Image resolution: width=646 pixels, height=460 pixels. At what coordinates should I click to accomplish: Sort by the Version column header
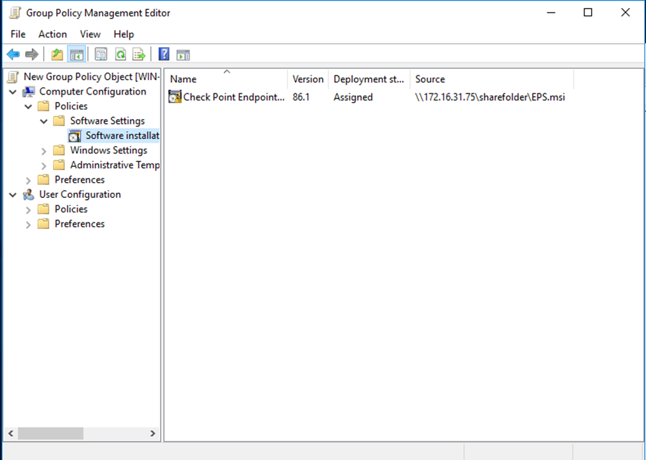pyautogui.click(x=307, y=79)
